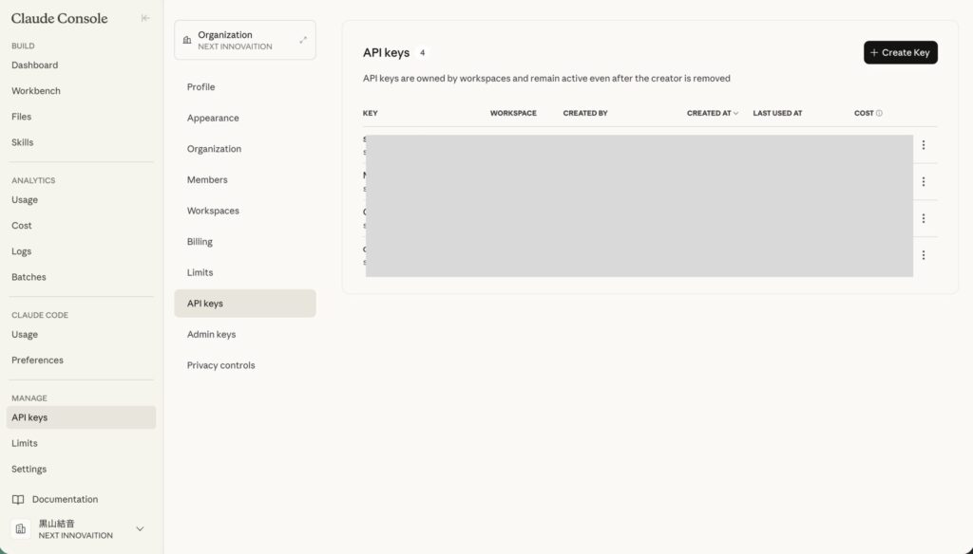Click the Claude Console logo title
The image size is (973, 554).
[x=59, y=18]
